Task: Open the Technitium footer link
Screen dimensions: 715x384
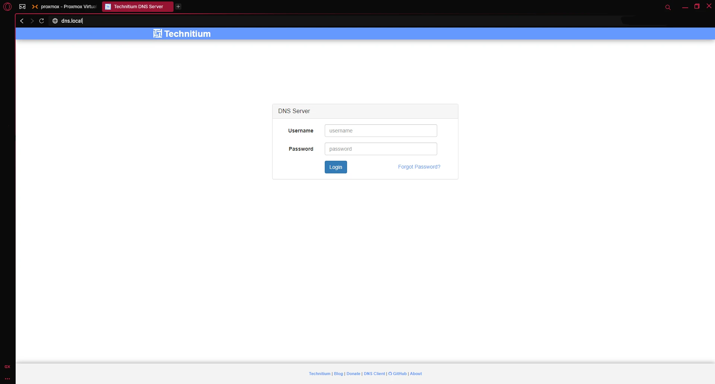Action: click(320, 374)
